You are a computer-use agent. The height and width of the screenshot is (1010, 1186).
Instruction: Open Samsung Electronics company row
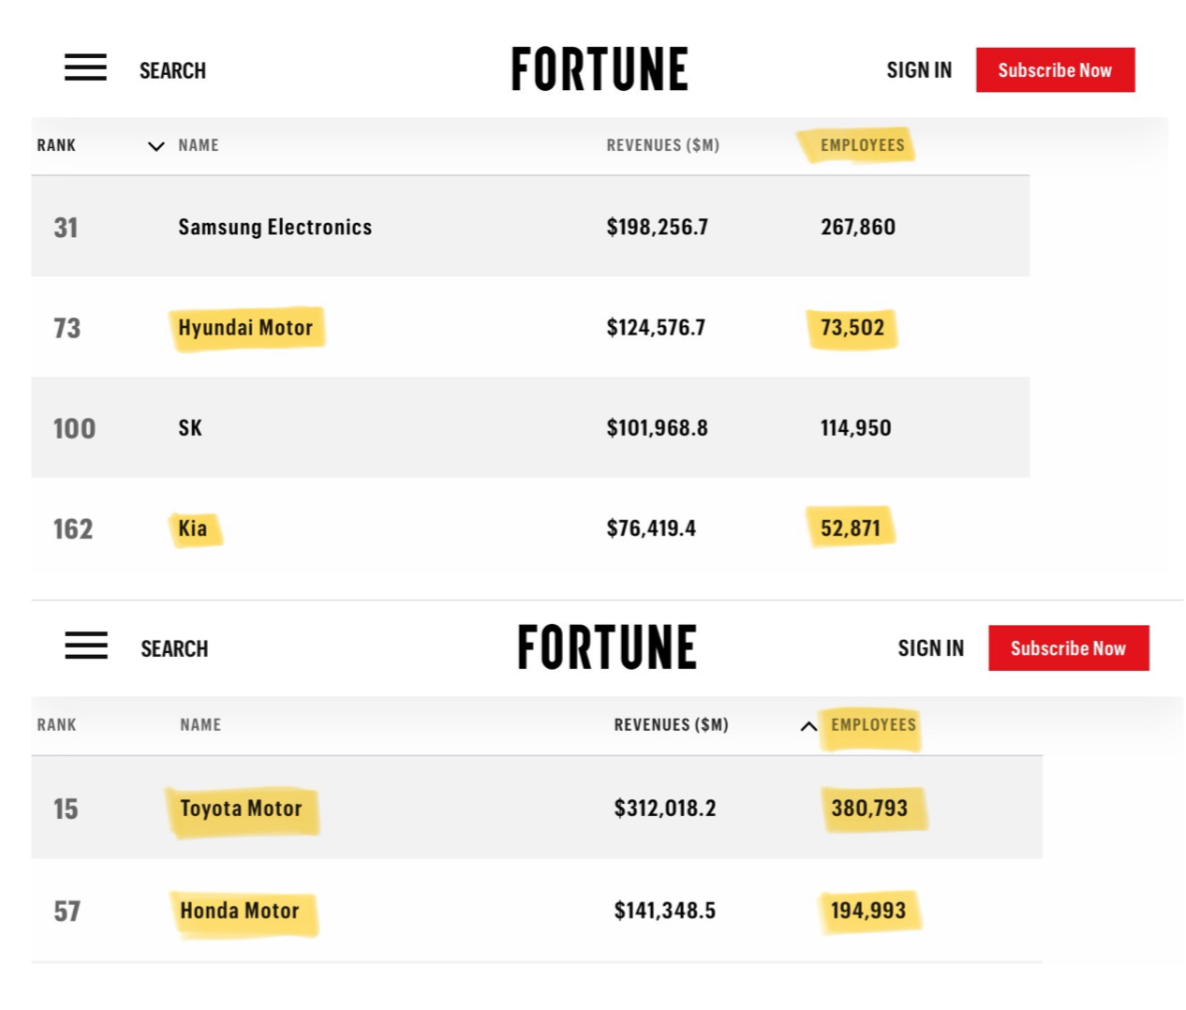point(274,227)
